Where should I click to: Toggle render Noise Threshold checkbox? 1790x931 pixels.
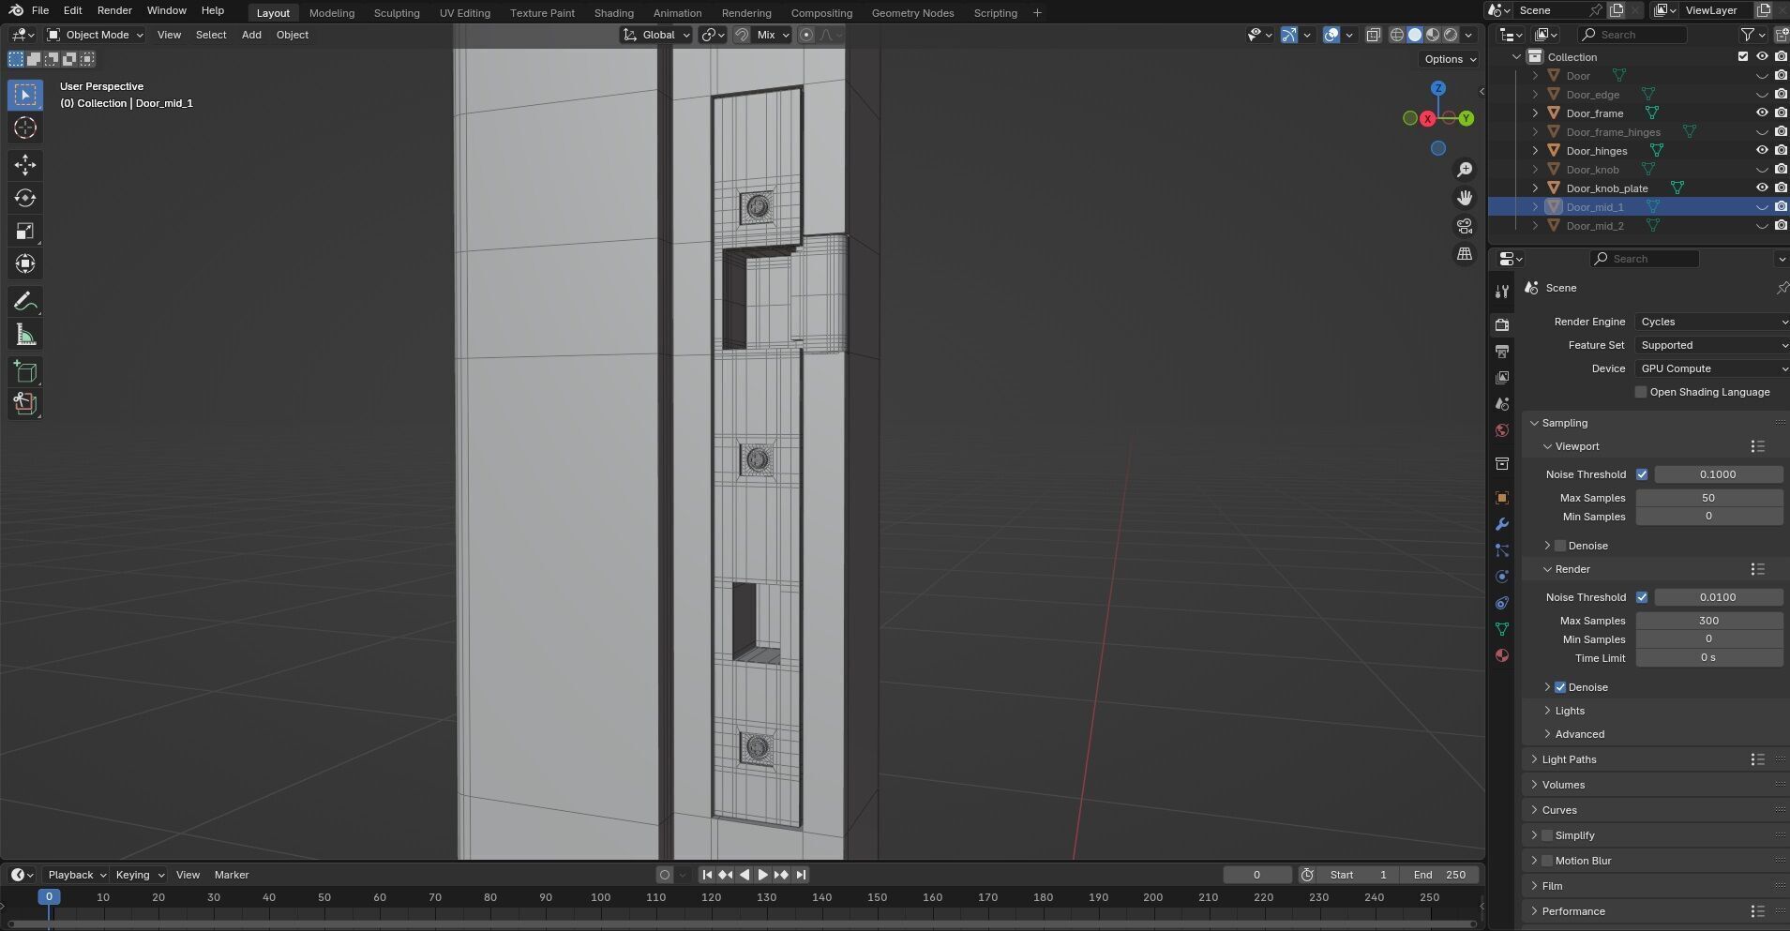pos(1642,597)
